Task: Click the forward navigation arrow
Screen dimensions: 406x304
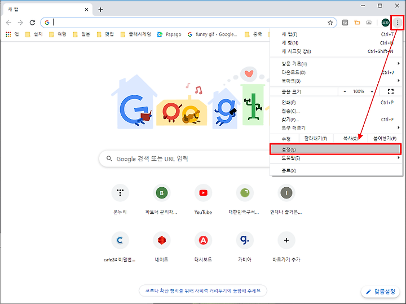Action: click(x=20, y=23)
